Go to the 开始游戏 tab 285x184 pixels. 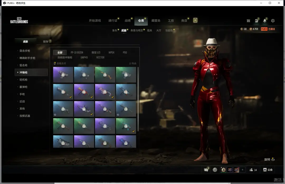tap(95, 21)
